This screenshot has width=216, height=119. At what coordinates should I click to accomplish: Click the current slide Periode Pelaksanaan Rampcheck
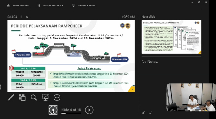71,56
